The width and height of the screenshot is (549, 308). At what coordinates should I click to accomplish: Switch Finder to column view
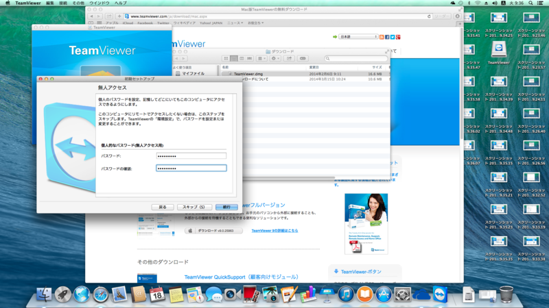click(242, 59)
